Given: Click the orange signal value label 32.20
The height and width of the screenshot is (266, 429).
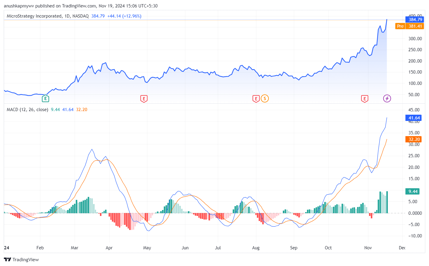Looking at the screenshot, I should click(414, 139).
